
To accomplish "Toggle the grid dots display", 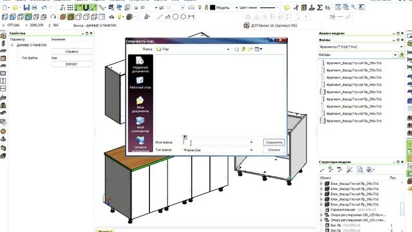I will [70, 8].
